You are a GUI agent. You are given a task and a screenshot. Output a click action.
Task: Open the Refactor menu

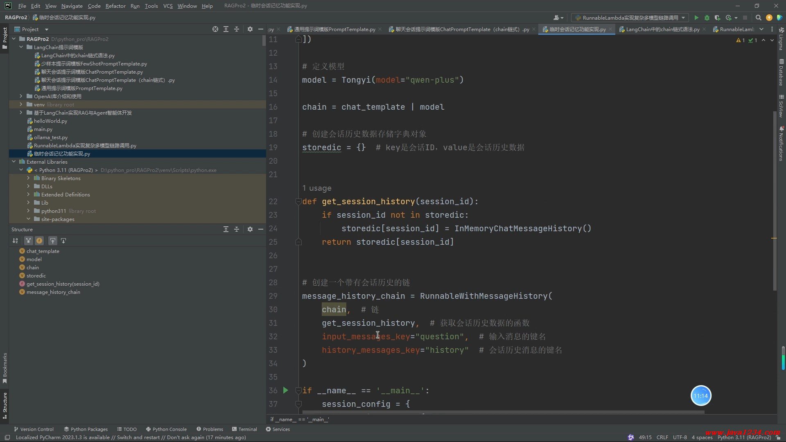115,6
